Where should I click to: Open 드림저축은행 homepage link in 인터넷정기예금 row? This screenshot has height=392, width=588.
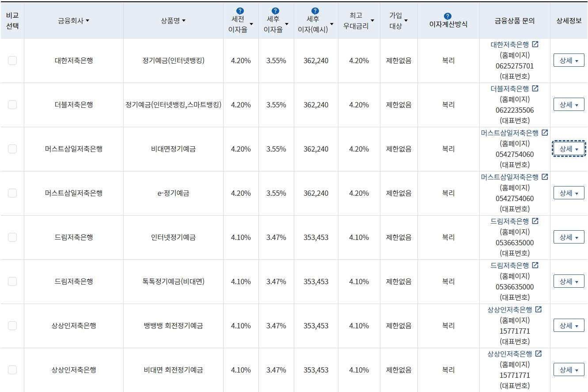509,221
